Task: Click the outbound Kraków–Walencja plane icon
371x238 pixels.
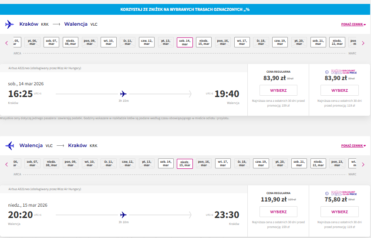Action: click(10, 24)
